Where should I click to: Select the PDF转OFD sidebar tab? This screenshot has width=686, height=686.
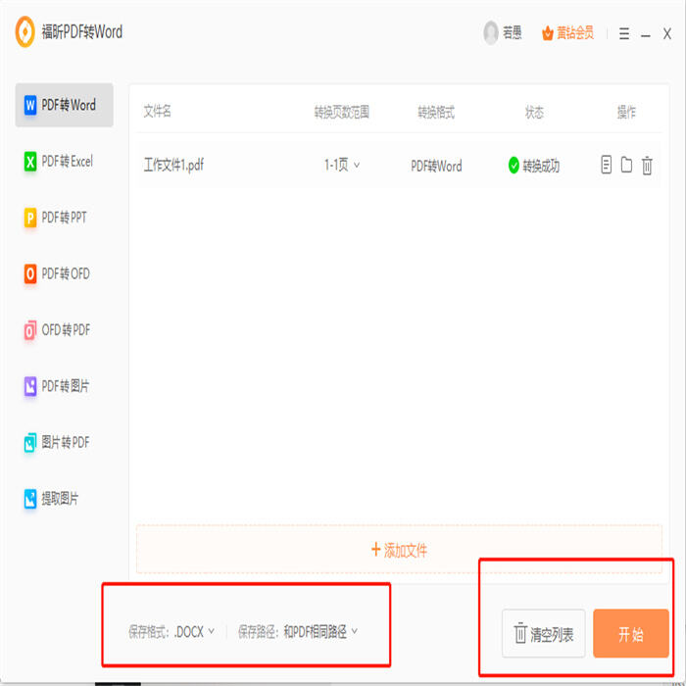pos(65,273)
